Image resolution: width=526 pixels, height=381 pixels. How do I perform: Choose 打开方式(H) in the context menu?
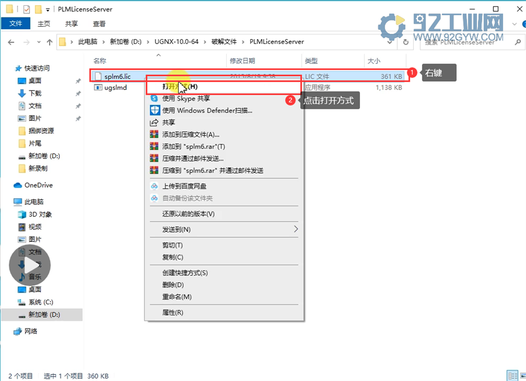[x=224, y=86]
